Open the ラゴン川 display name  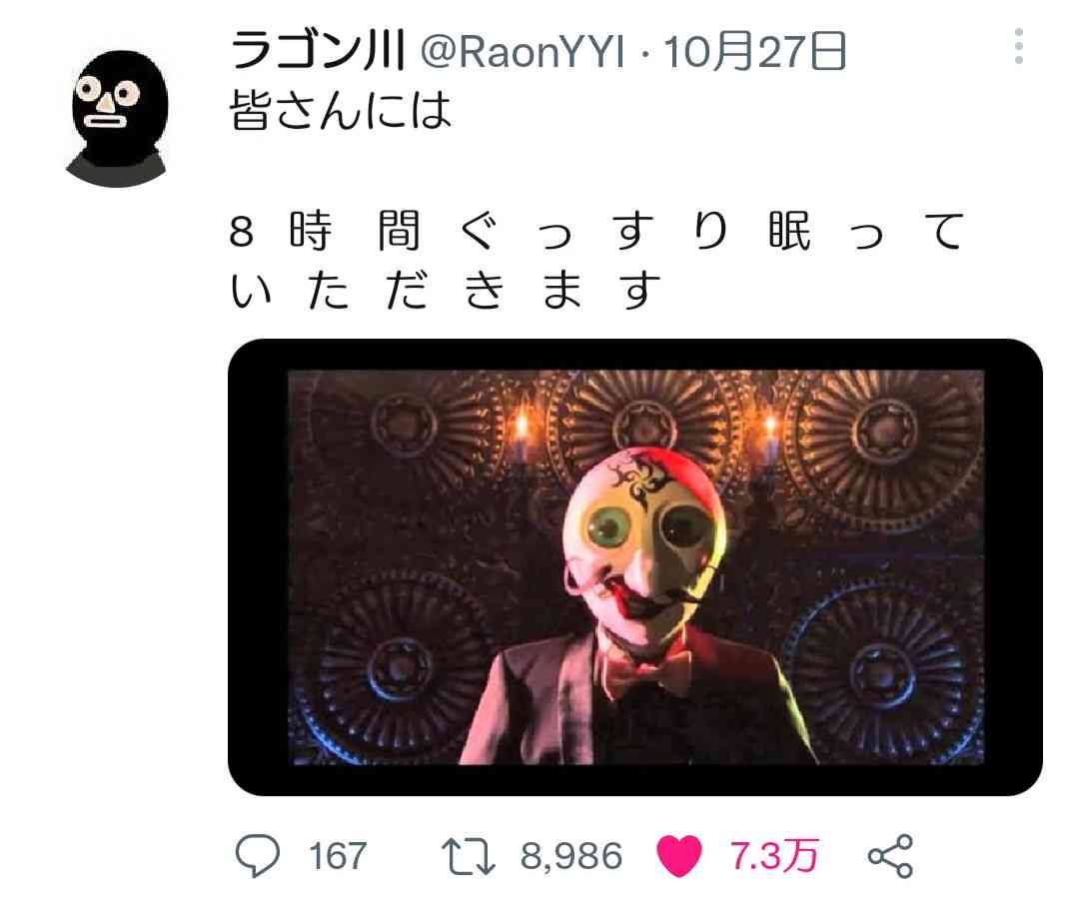tap(317, 52)
